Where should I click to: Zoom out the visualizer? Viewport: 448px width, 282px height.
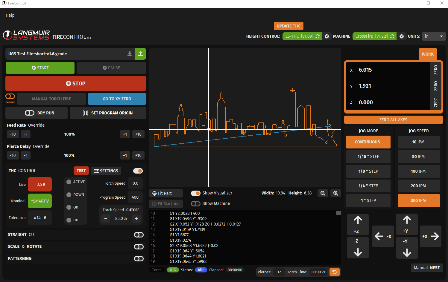click(x=323, y=193)
